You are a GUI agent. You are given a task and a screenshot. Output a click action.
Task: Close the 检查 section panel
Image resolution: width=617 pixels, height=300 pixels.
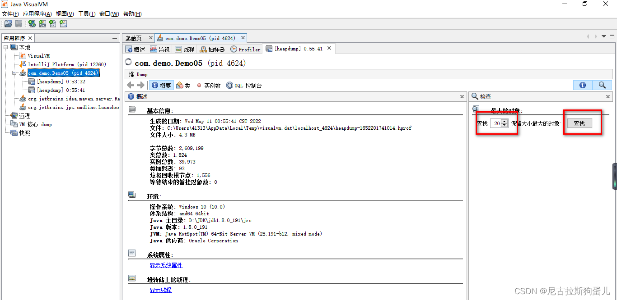pyautogui.click(x=608, y=96)
